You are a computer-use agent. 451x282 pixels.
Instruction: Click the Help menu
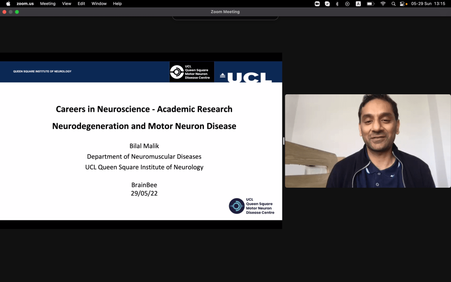tap(117, 4)
